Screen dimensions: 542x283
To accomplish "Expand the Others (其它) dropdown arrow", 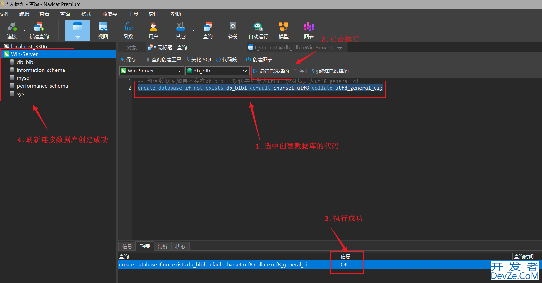I will (193, 31).
